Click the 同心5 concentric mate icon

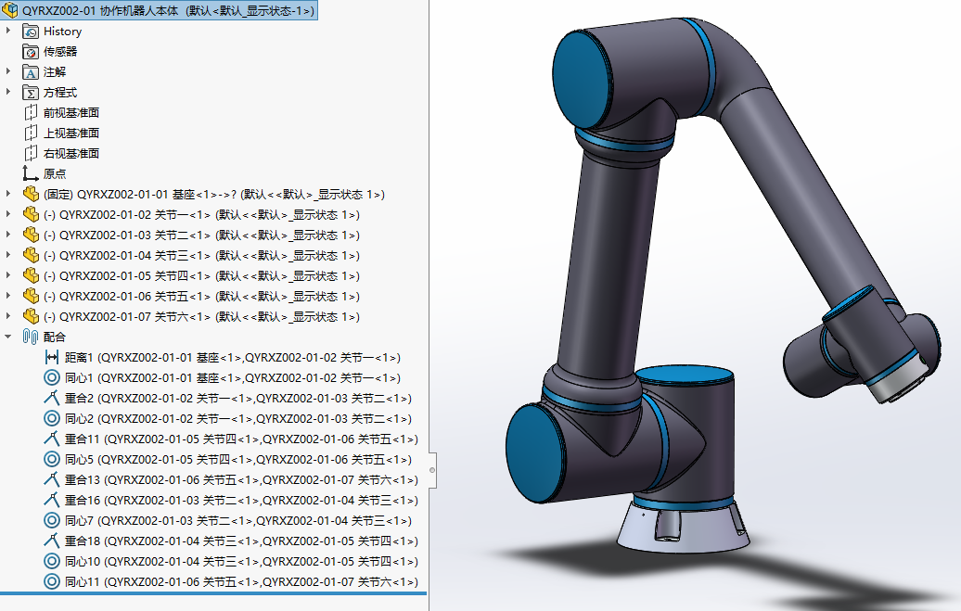[52, 459]
